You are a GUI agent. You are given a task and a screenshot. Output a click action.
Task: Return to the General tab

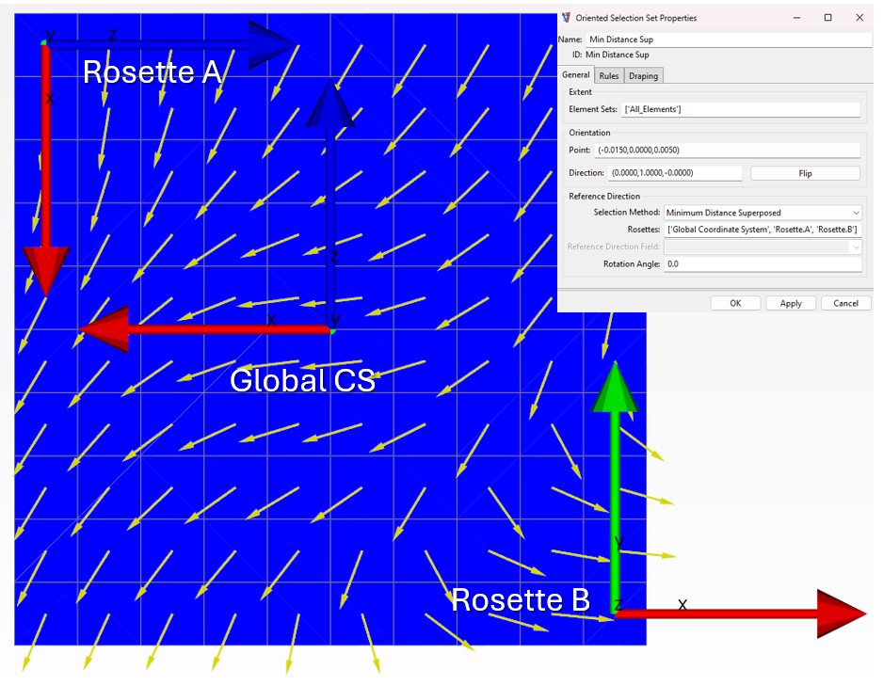(x=576, y=75)
